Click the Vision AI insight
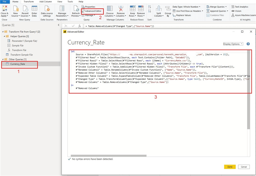This screenshot has height=176, width=256. [x=236, y=11]
